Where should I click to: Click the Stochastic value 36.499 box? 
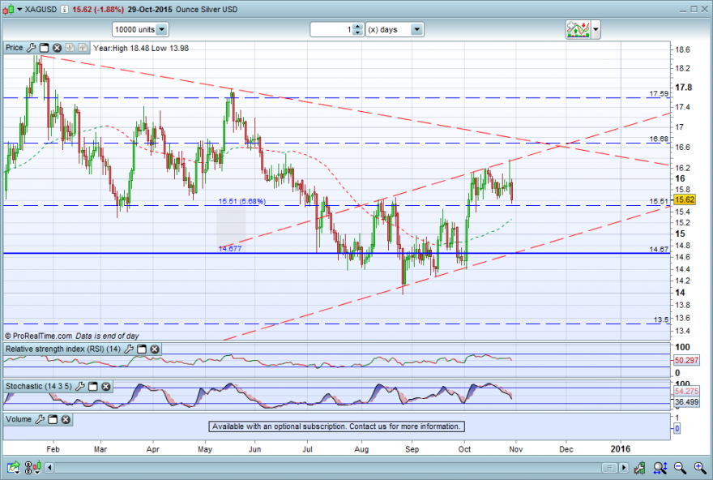coord(686,401)
